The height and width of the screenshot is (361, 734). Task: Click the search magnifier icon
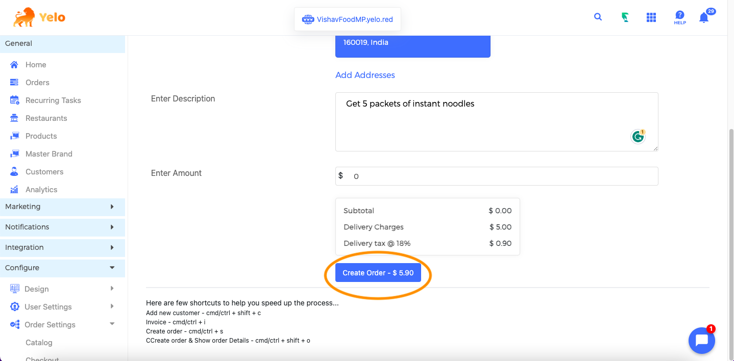[598, 17]
